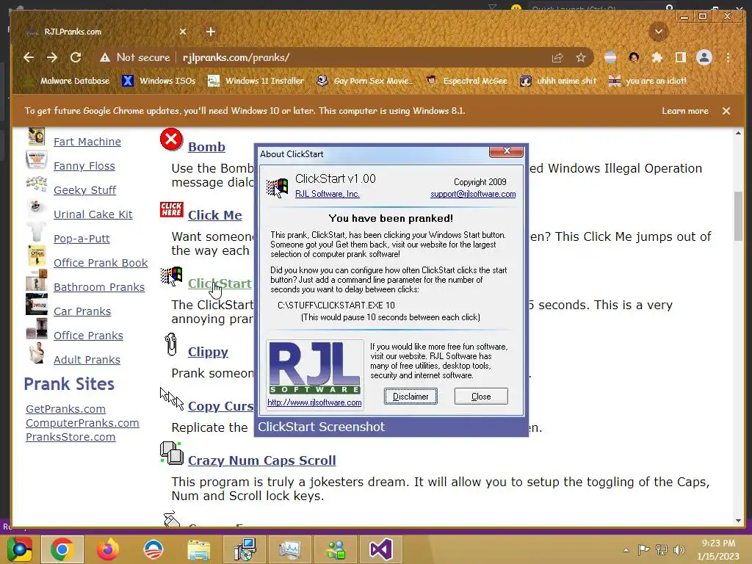Open the Pop-a-Putt link

82,239
